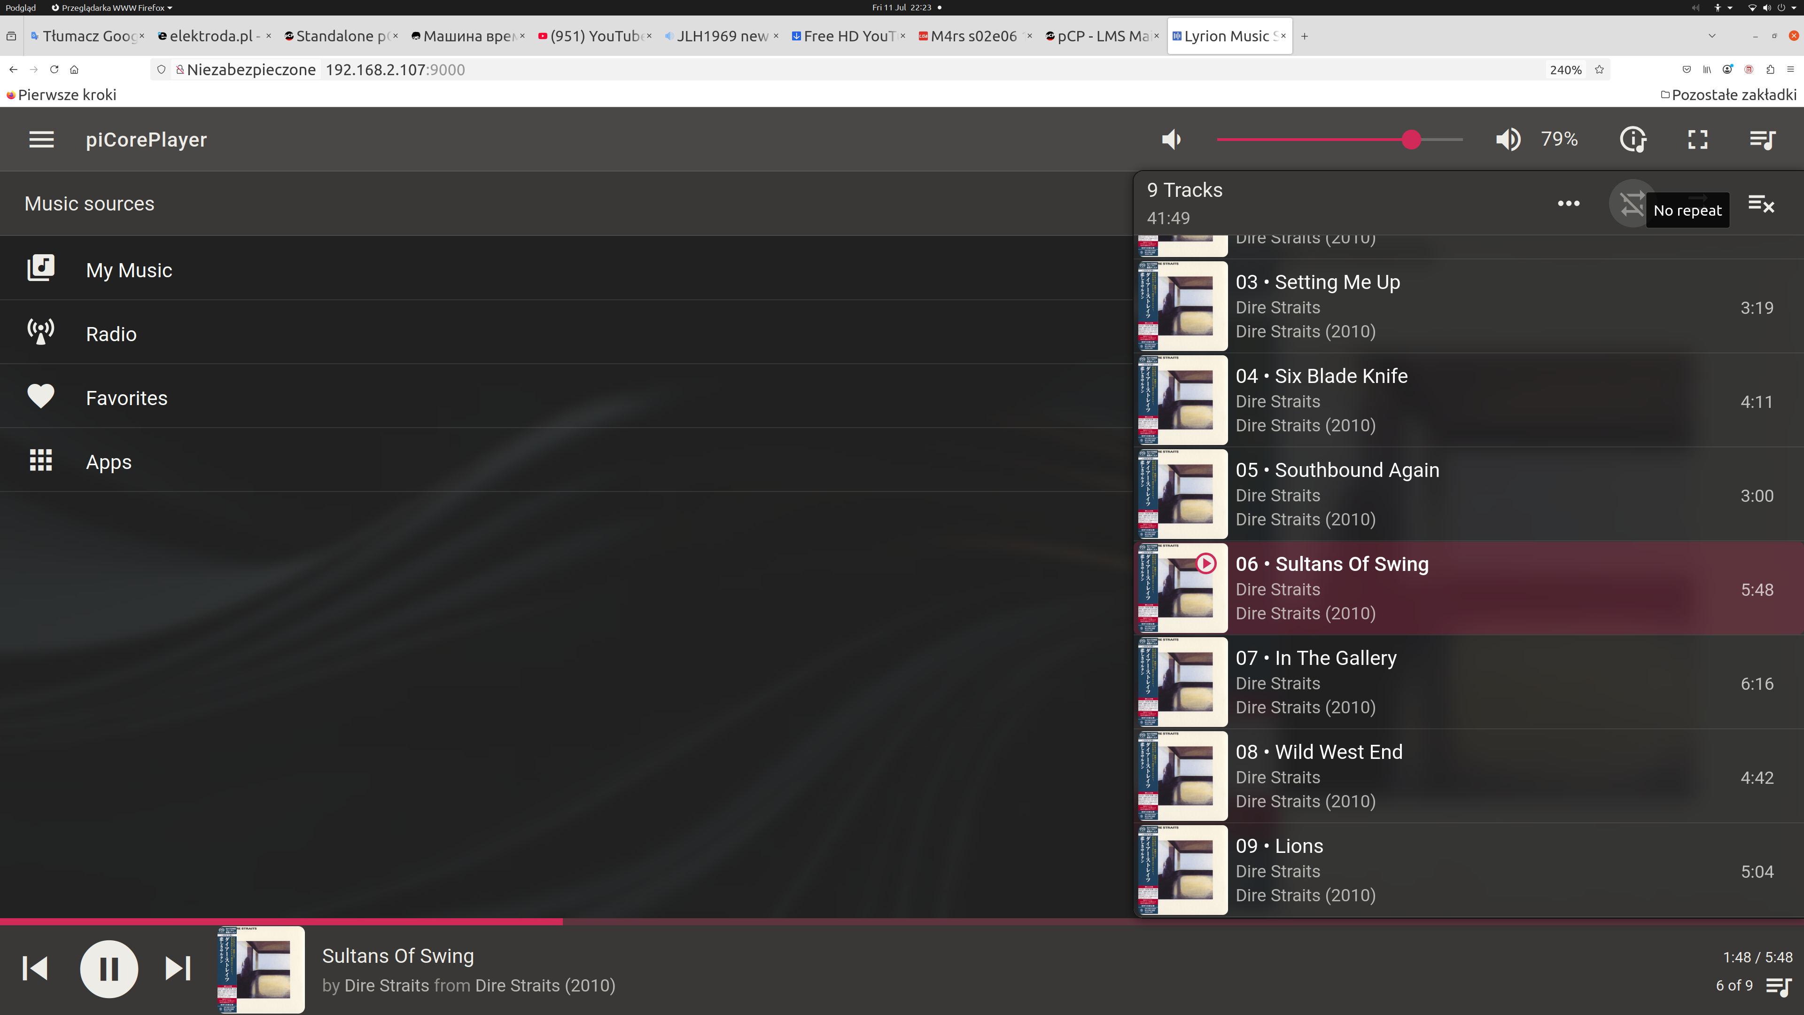Seek within the track progress bar
This screenshot has height=1015, width=1804.
pos(902,921)
